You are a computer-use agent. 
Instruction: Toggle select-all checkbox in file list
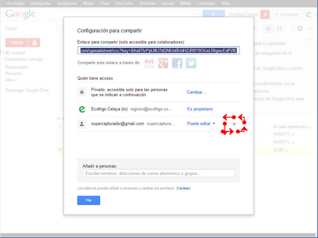click(x=59, y=127)
